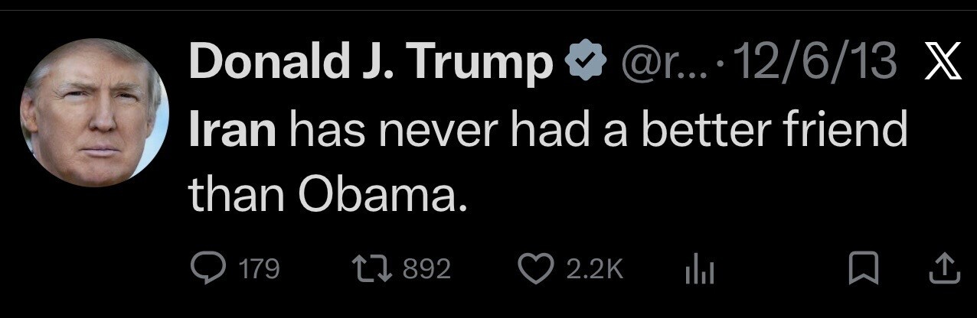Screen dimensions: 977x318
Task: Open the Donald J. Trump display name
Action: click(371, 64)
